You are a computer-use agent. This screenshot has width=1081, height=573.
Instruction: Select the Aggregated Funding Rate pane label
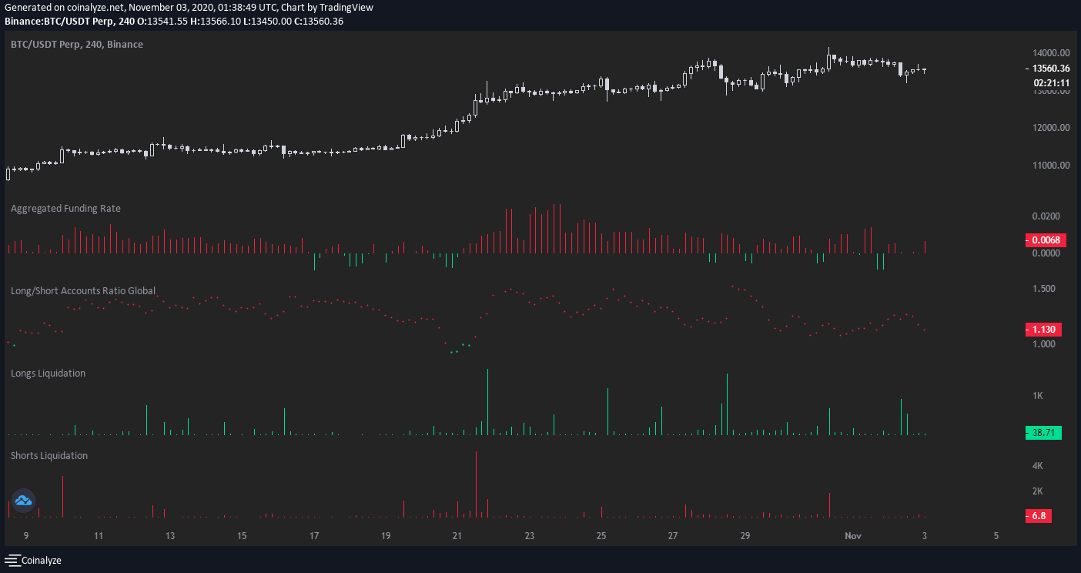65,209
